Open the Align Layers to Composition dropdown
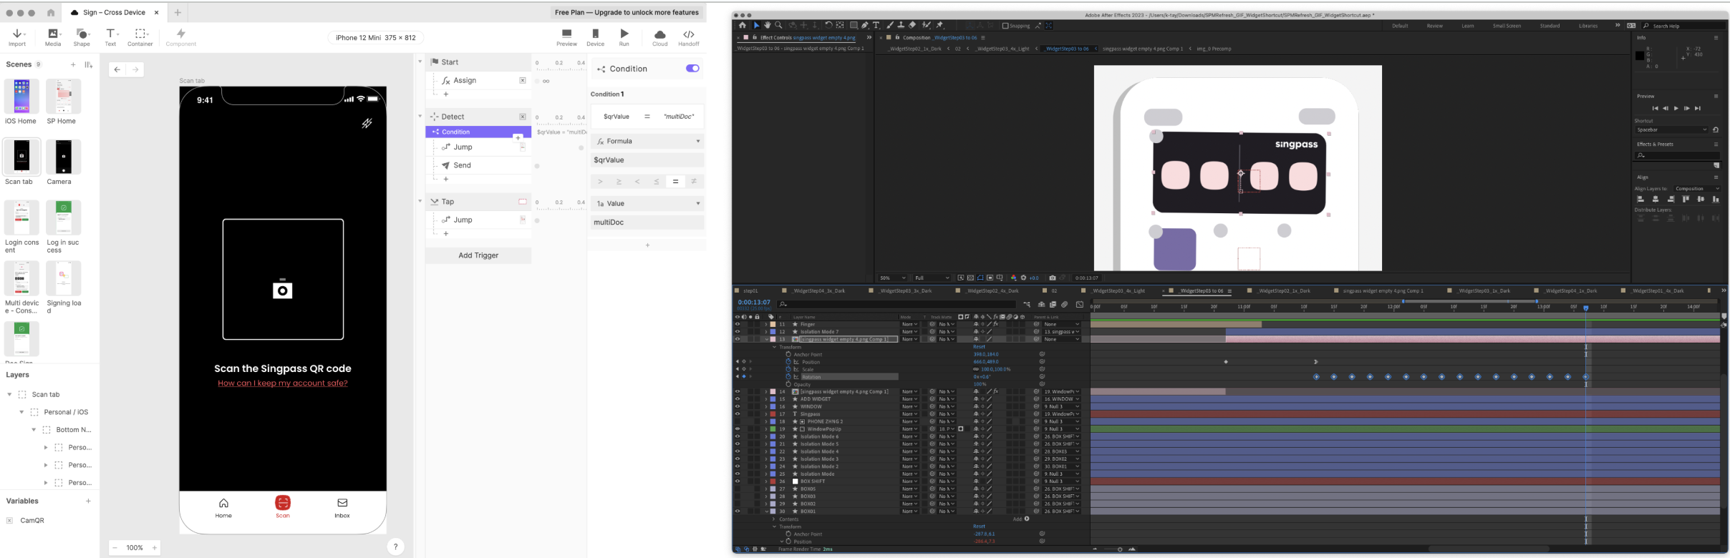The image size is (1730, 558). click(x=1696, y=189)
